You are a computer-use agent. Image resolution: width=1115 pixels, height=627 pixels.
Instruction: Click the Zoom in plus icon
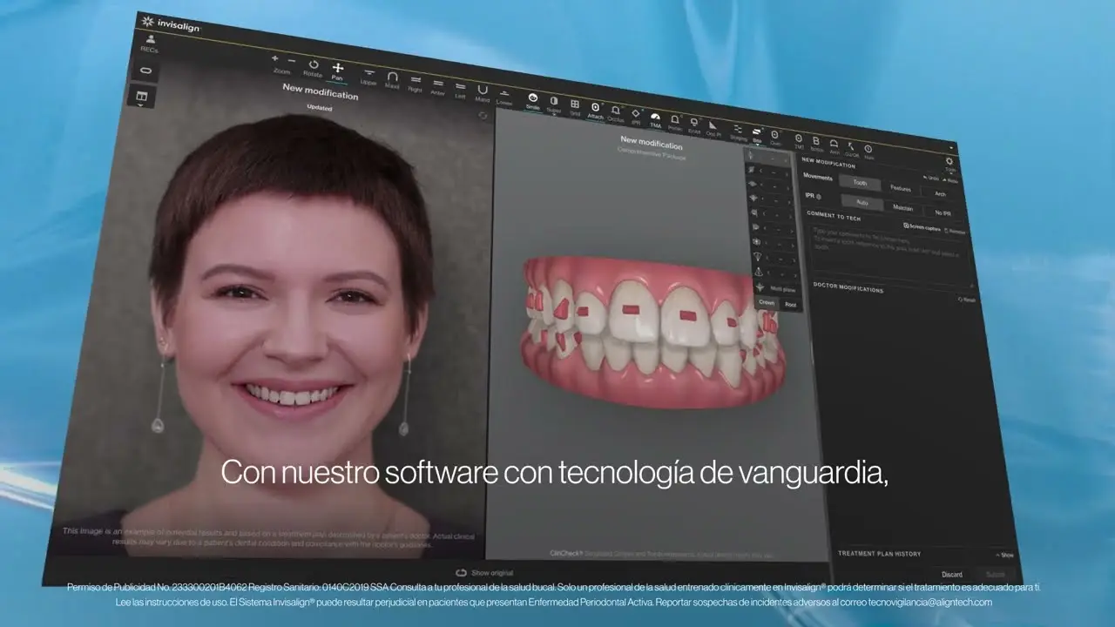(275, 58)
